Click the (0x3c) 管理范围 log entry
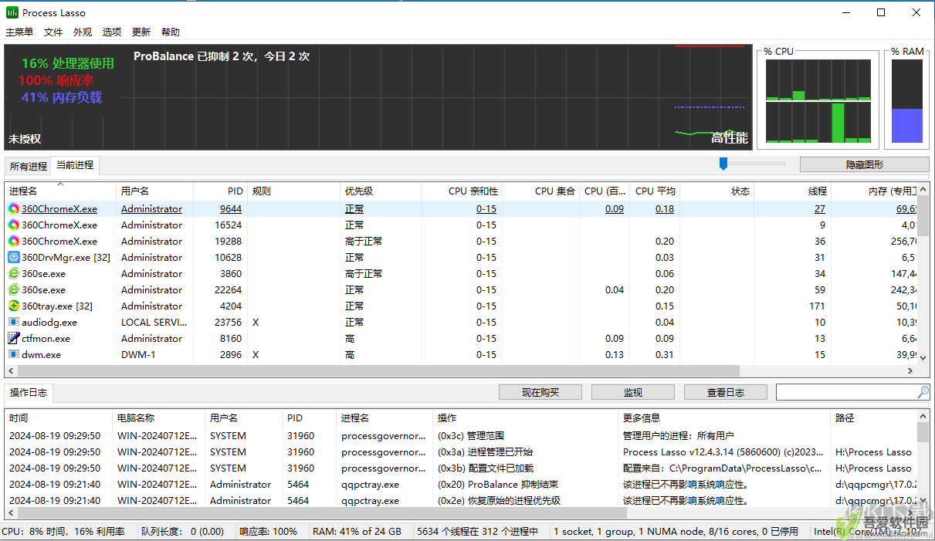The height and width of the screenshot is (541, 935). [461, 435]
